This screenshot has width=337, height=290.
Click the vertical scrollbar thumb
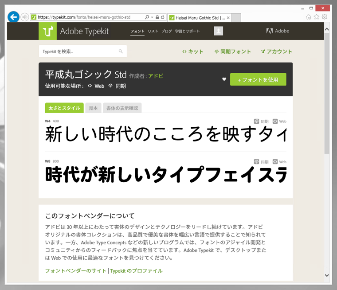(x=327, y=93)
